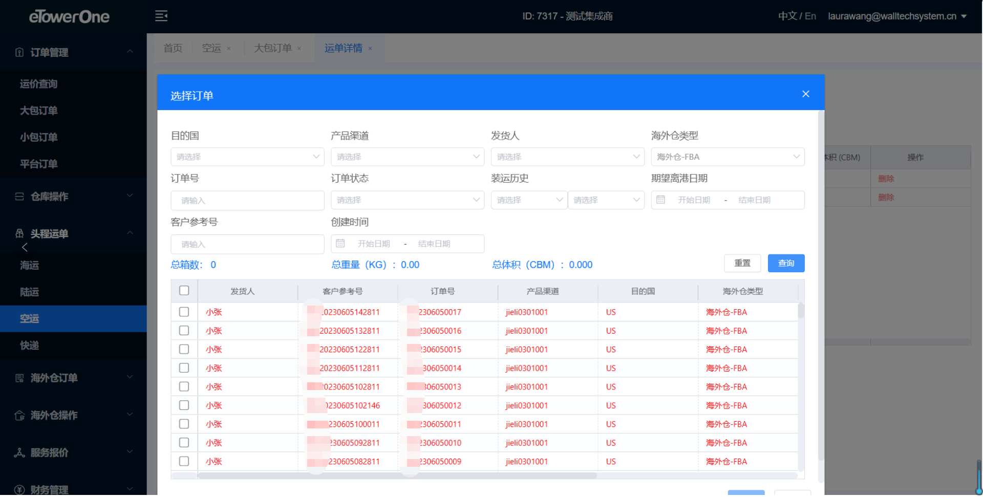Click the 重置 reset button
Viewport: 983px width, 497px height.
(x=742, y=264)
